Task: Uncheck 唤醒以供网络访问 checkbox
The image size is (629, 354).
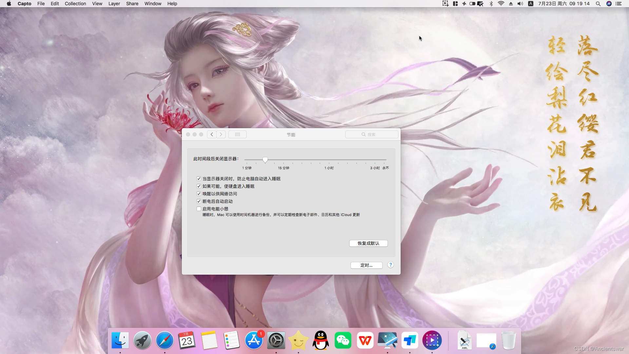Action: coord(199,194)
